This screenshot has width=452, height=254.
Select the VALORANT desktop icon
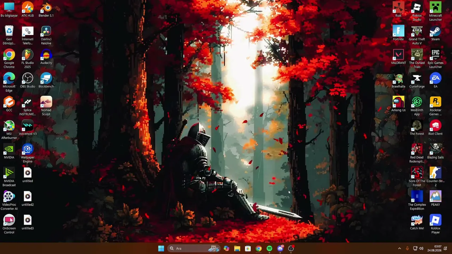click(x=398, y=57)
